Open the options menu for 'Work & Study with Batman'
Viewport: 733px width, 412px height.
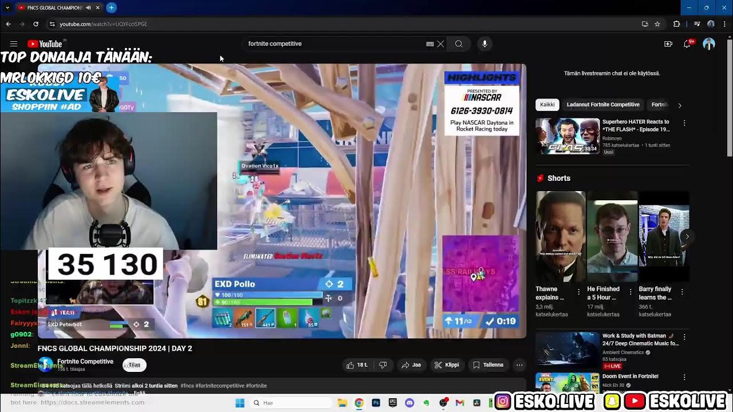tap(684, 337)
